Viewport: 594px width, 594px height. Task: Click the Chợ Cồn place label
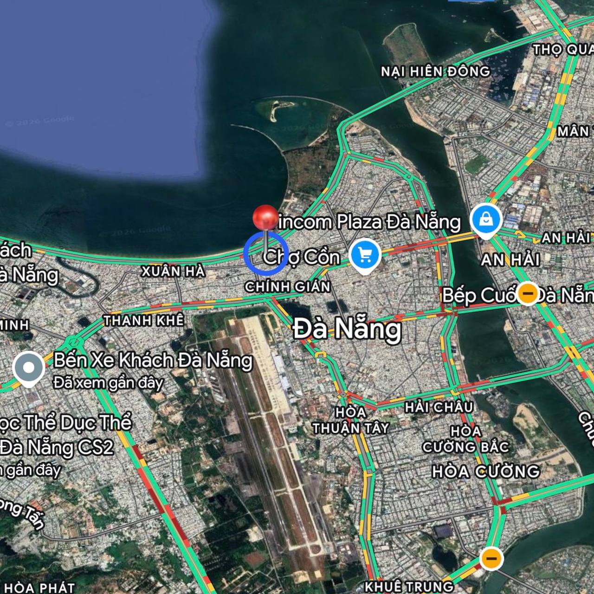coord(302,257)
